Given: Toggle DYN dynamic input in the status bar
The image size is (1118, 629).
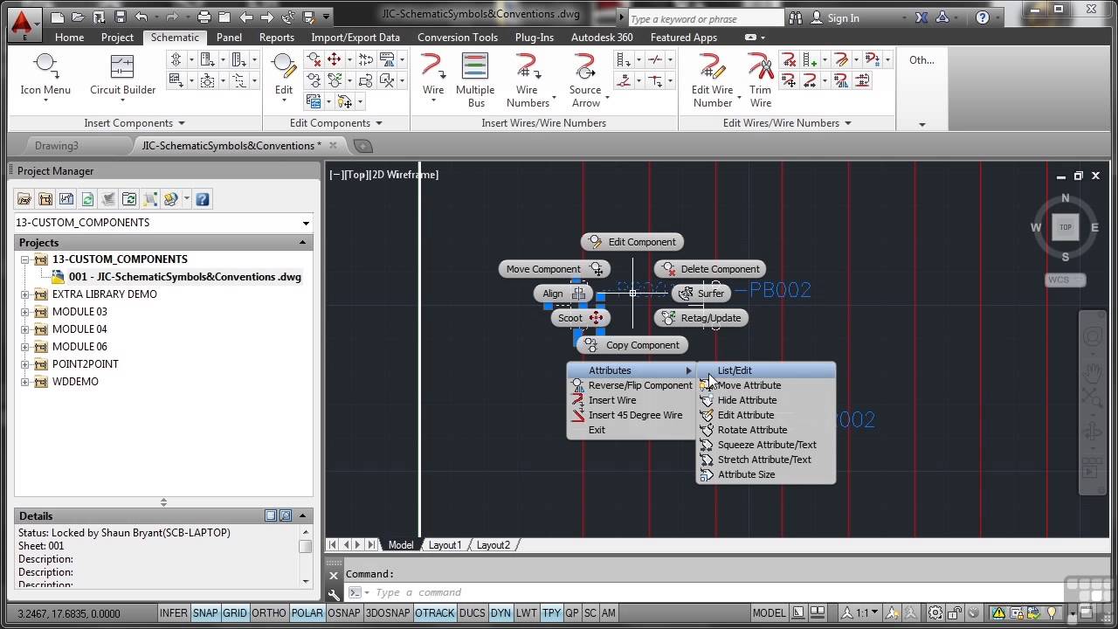Looking at the screenshot, I should [x=500, y=613].
